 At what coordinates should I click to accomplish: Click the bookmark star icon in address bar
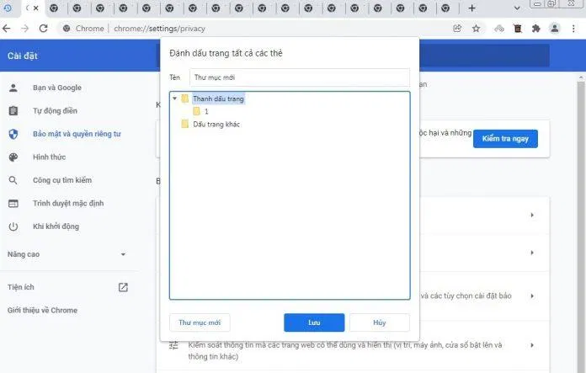pos(476,28)
